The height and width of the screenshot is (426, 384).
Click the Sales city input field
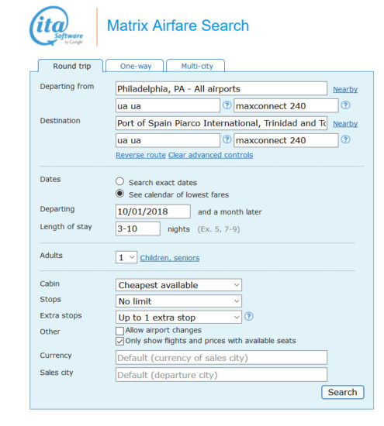coord(221,375)
